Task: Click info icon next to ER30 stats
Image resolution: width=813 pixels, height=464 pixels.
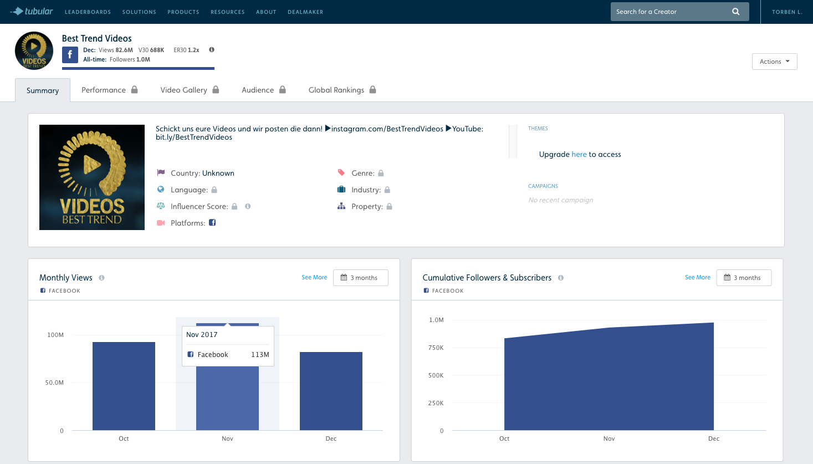Action: click(x=212, y=50)
